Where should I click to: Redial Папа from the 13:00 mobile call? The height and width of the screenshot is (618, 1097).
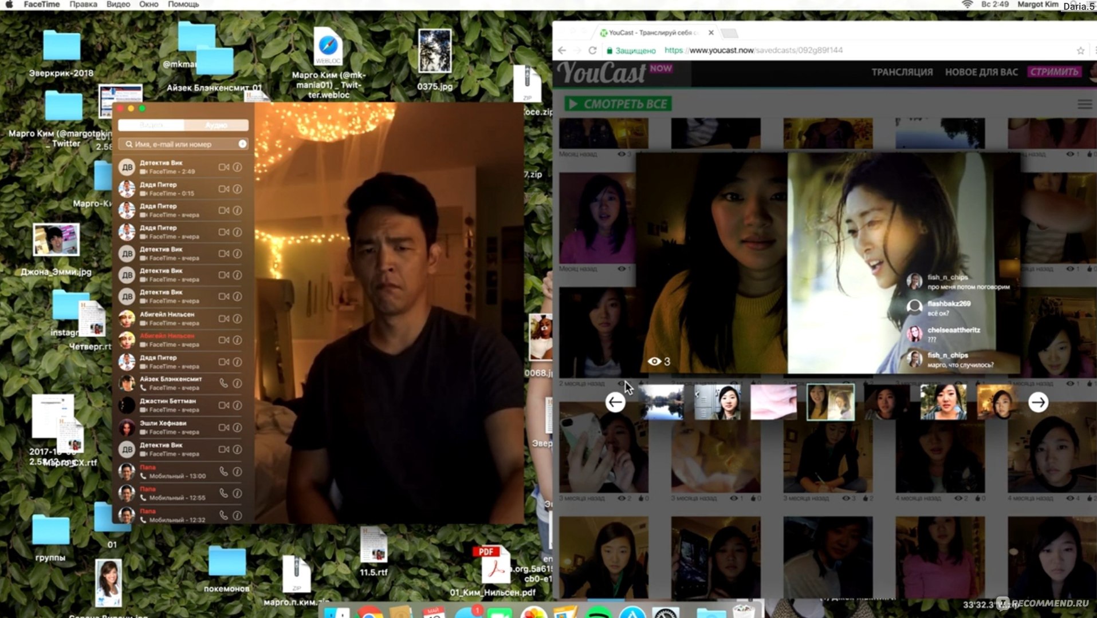[x=223, y=472]
